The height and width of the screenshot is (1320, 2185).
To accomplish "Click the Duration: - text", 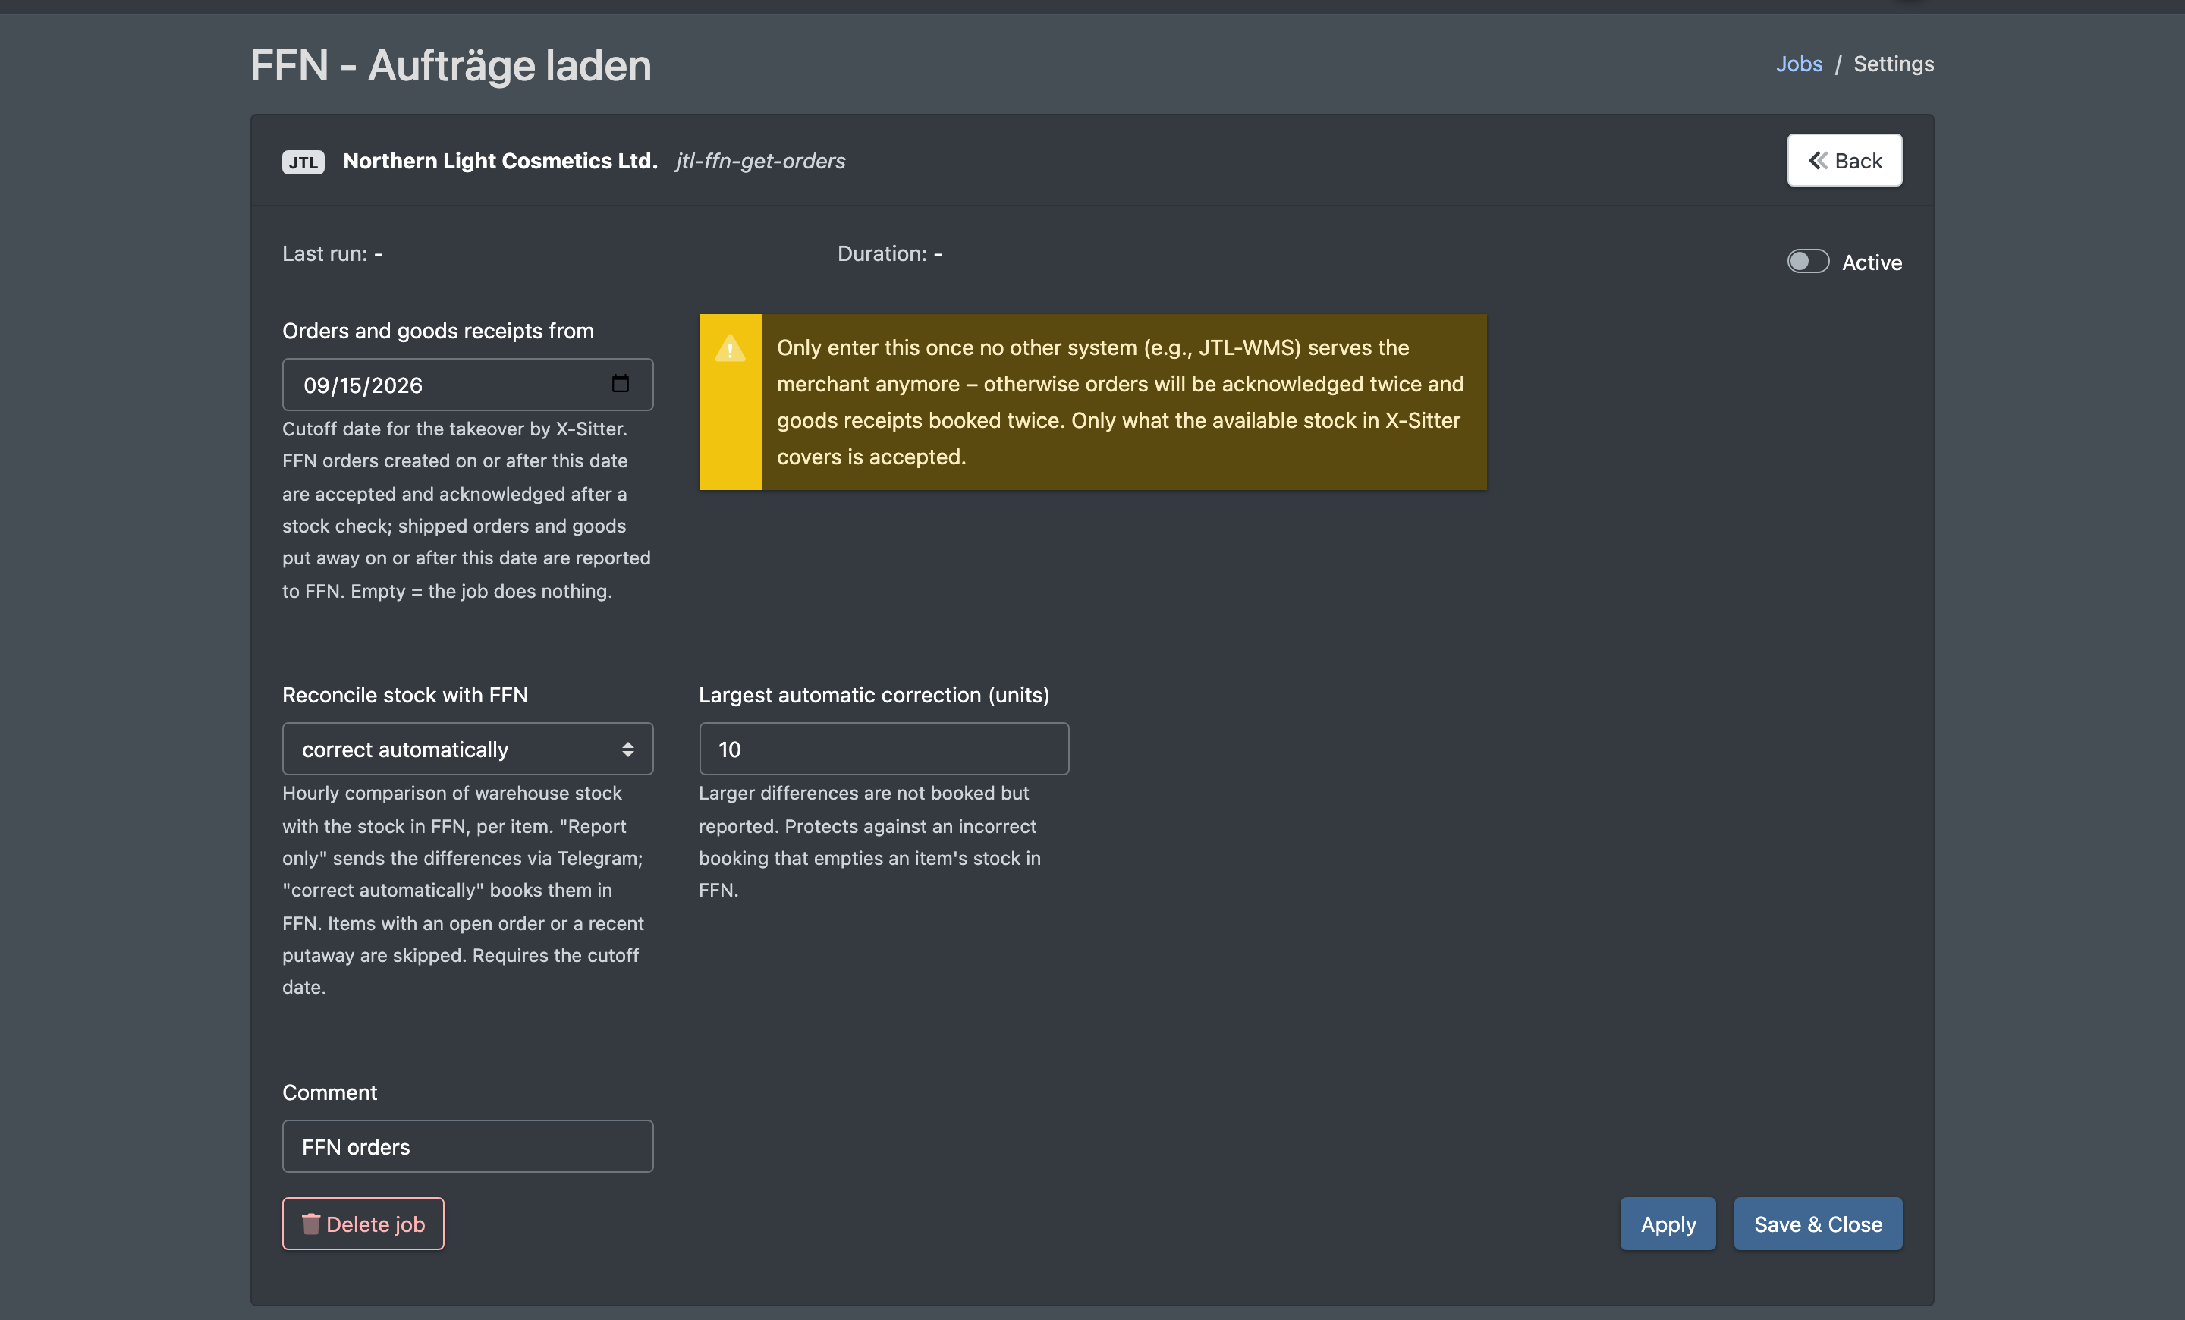I will 889,253.
